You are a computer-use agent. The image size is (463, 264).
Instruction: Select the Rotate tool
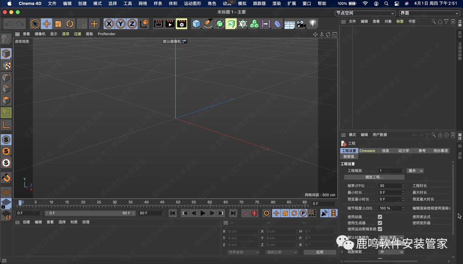click(70, 24)
